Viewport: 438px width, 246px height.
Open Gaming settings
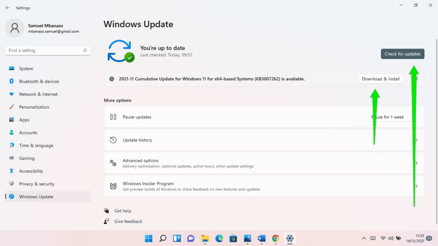[27, 158]
